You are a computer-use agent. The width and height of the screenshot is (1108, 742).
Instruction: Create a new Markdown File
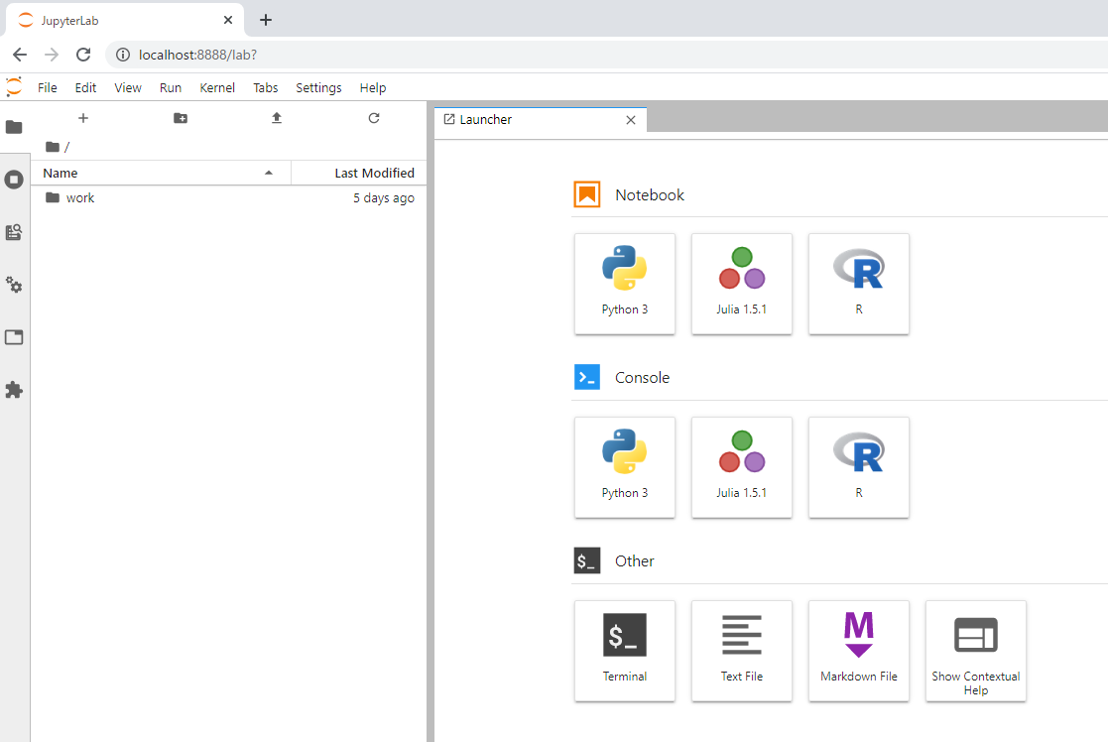tap(859, 651)
